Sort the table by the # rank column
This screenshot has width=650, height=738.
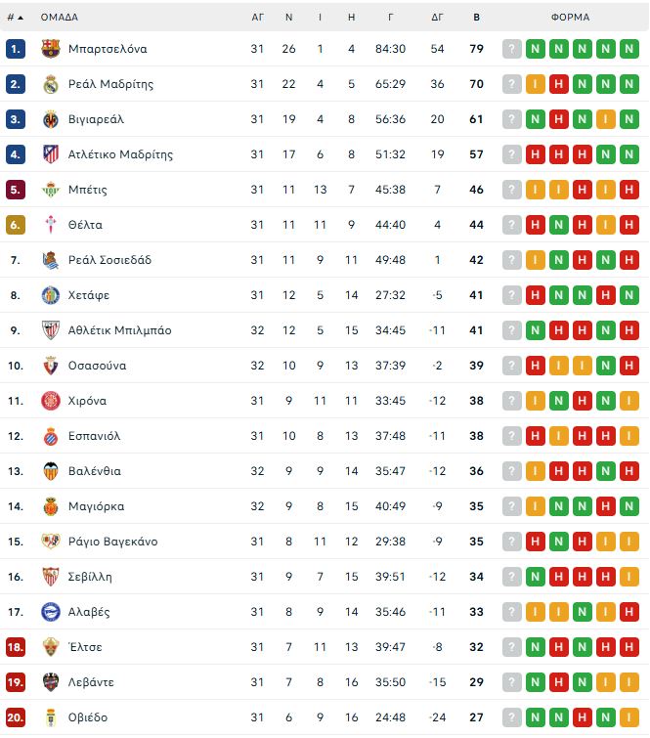(x=15, y=18)
